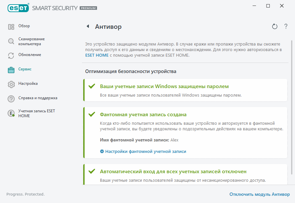This screenshot has height=203, width=295.
Task: Click the ESET logo in the window header
Action: 18,8
